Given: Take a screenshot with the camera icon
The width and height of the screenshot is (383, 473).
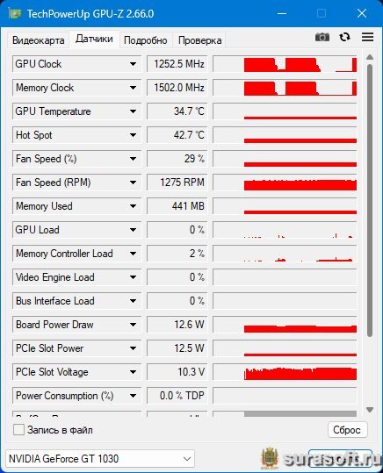Looking at the screenshot, I should coord(322,37).
